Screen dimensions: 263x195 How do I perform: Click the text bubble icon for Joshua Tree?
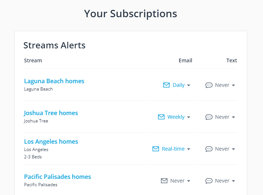tap(209, 117)
